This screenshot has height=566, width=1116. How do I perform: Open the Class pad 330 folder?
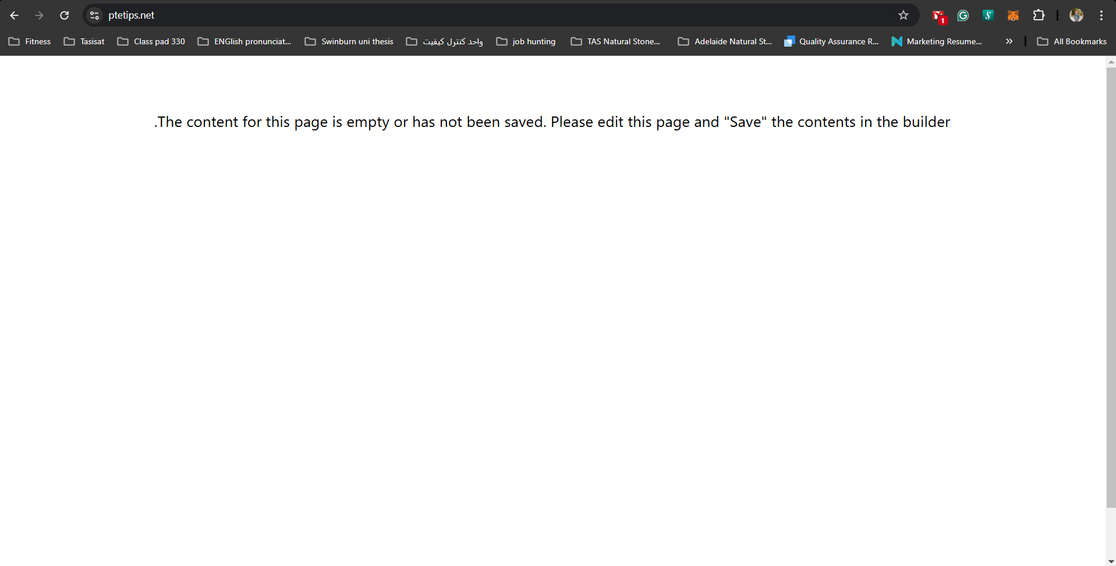(151, 41)
